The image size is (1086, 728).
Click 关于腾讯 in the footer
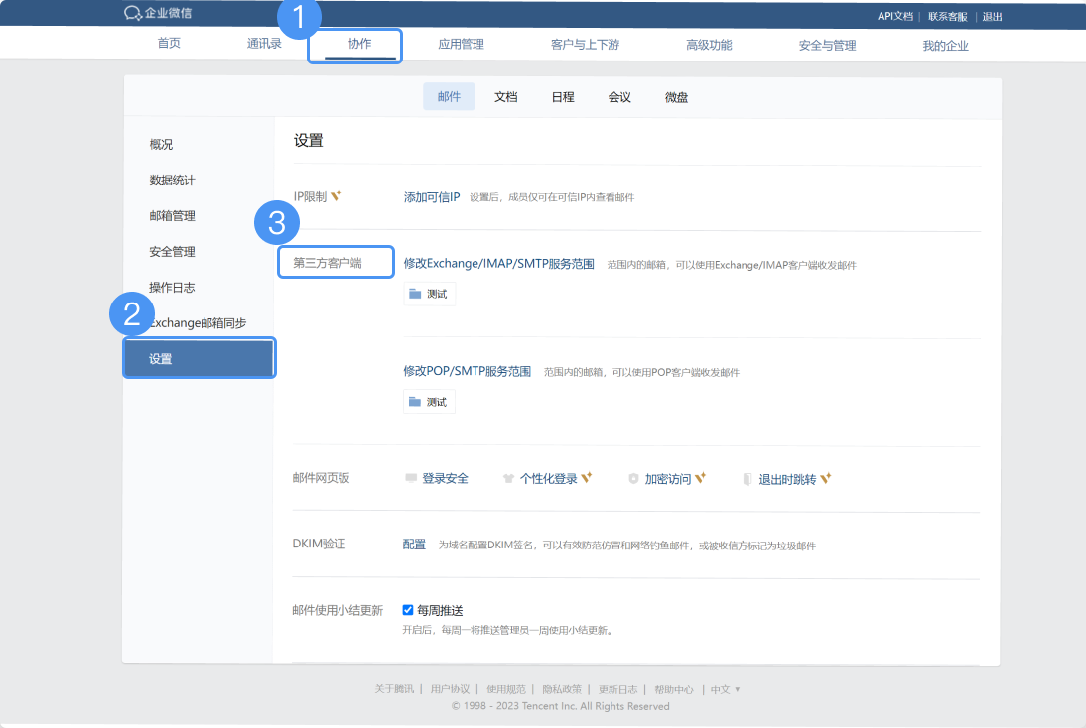(x=394, y=689)
